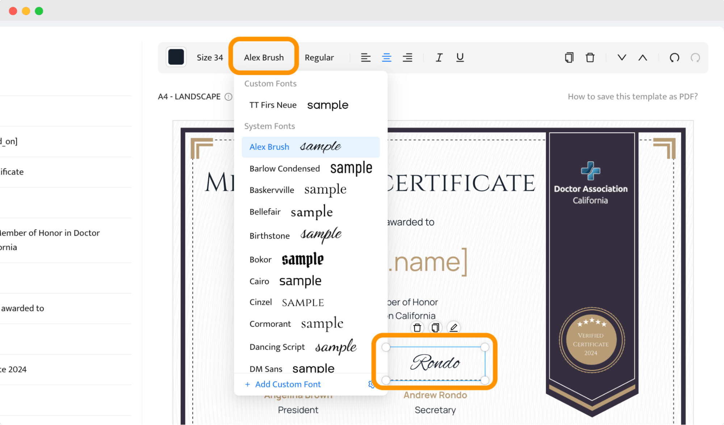Click the Andrew Rondo name text
724x425 pixels.
click(435, 395)
